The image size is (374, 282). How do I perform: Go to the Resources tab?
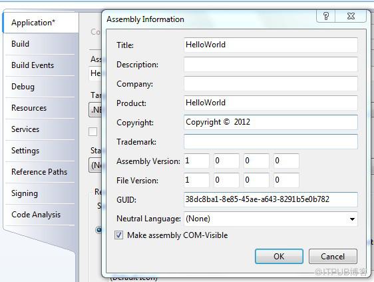41,108
